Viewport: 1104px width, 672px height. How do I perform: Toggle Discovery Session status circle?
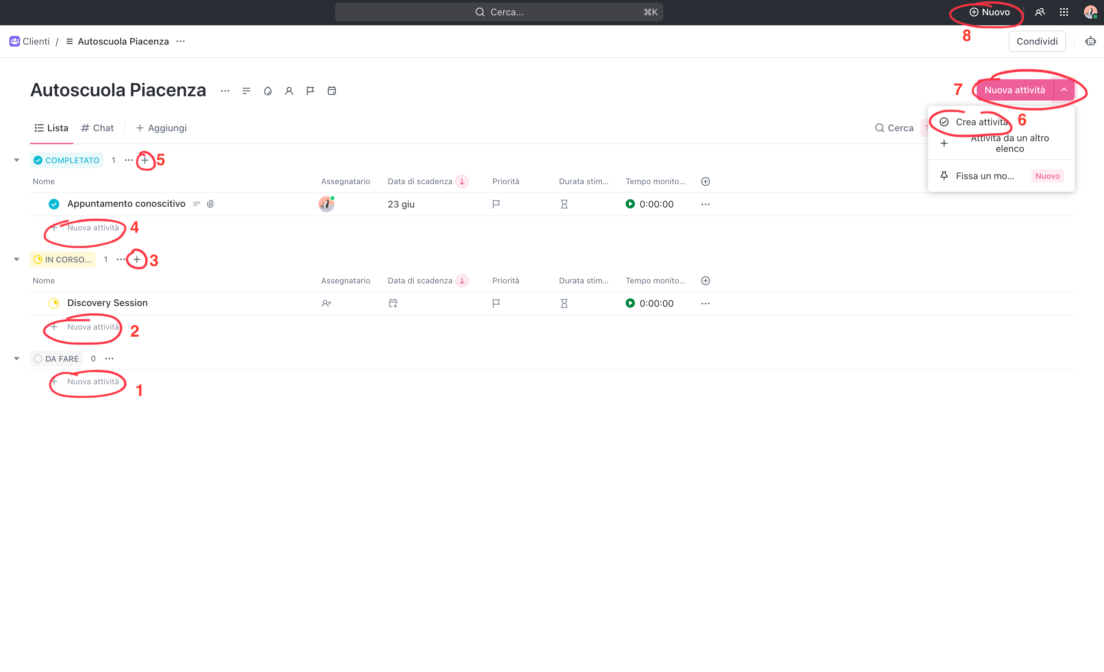54,303
